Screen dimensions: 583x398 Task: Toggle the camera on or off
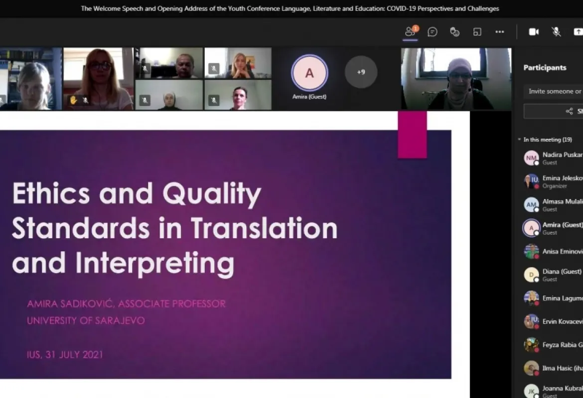534,32
